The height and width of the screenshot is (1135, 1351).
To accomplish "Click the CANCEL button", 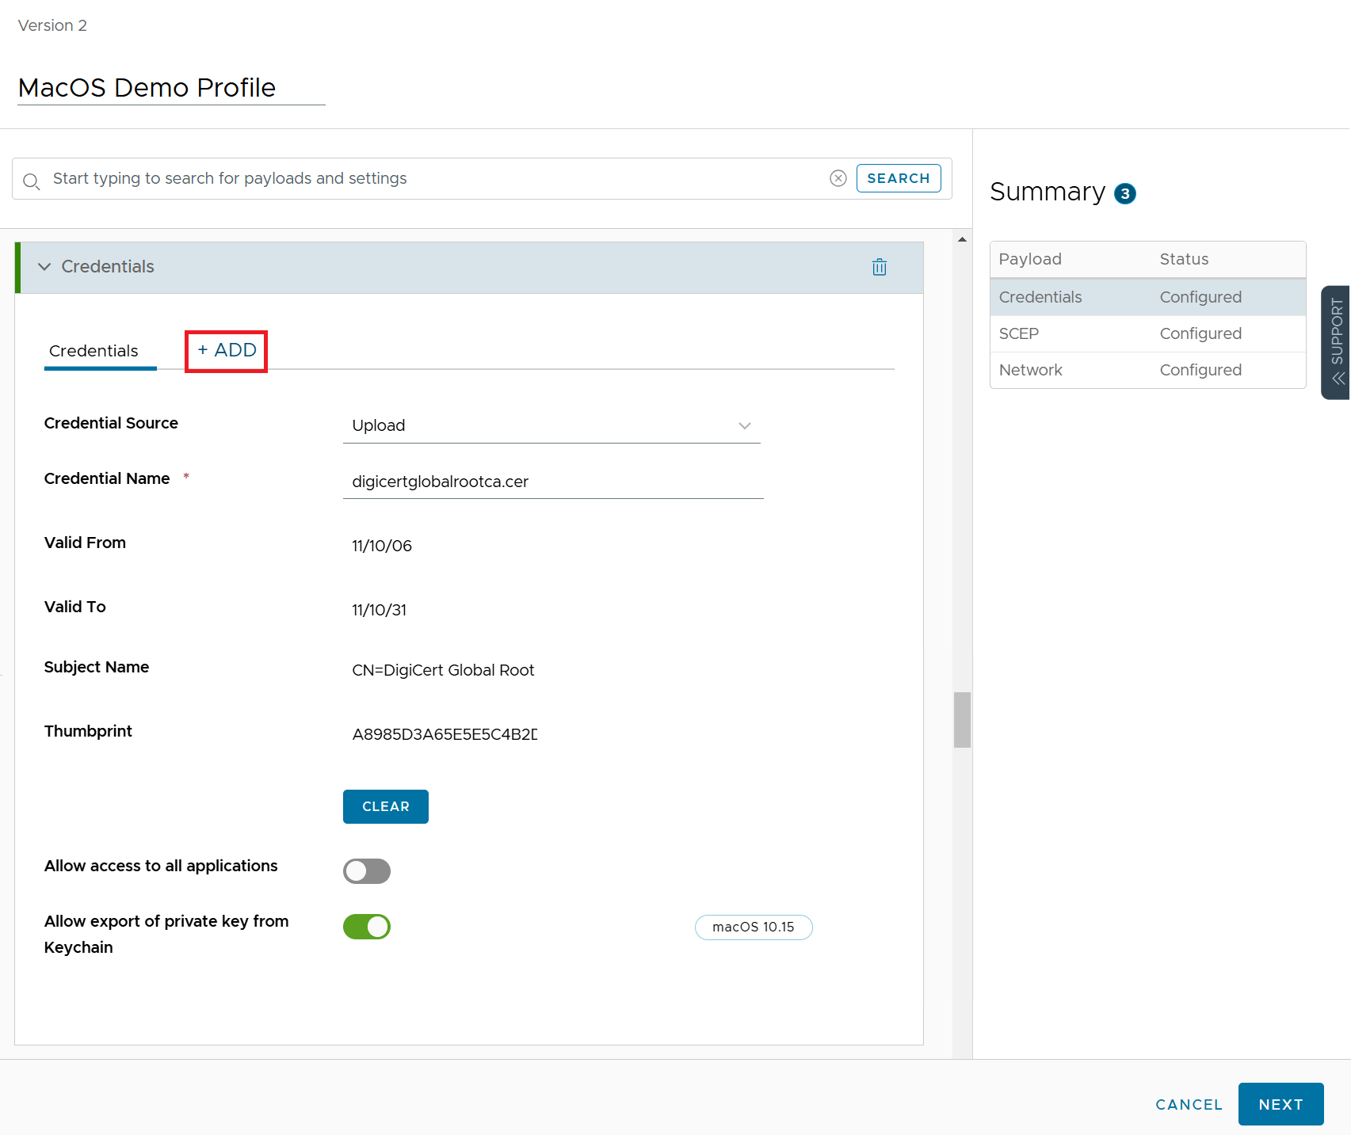I will 1189,1104.
